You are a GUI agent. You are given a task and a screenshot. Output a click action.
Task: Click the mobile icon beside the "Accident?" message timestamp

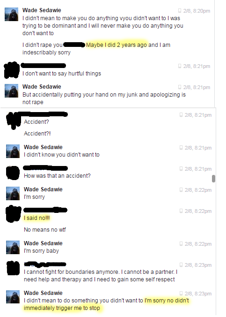point(181,115)
